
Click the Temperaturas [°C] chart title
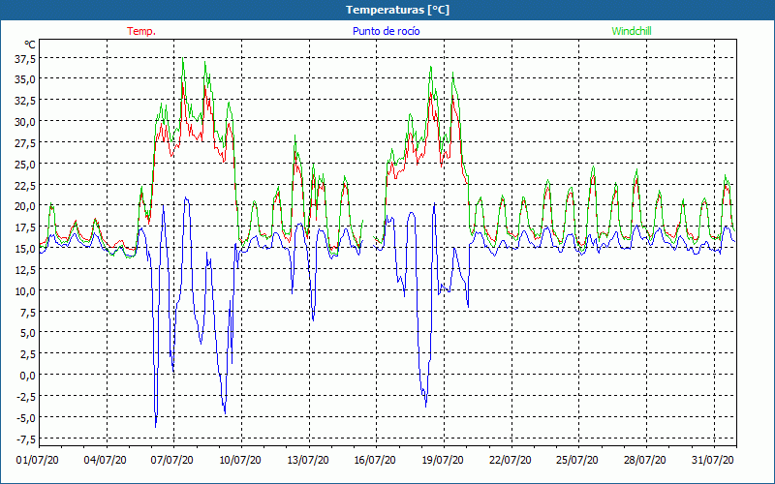[x=397, y=10]
